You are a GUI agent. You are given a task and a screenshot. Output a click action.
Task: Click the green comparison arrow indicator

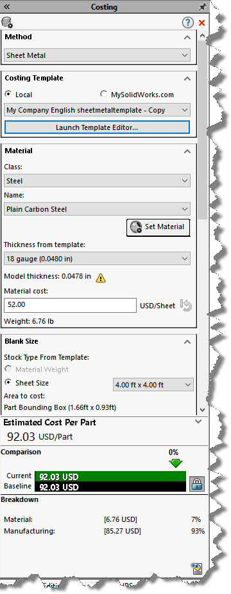tap(176, 463)
